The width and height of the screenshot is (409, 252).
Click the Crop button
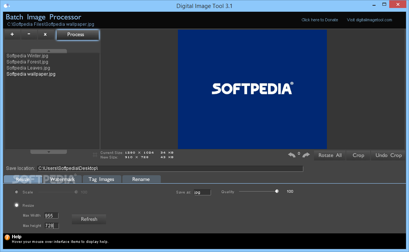pos(358,155)
